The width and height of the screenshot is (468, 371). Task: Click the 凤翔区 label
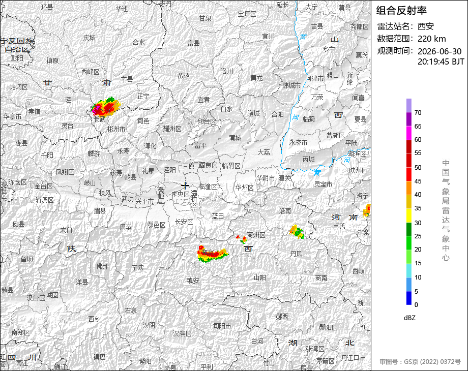[65, 172]
